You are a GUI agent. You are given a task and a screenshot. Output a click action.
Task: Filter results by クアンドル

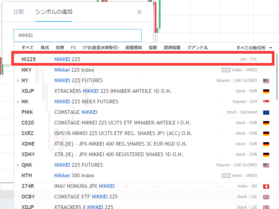point(198,48)
